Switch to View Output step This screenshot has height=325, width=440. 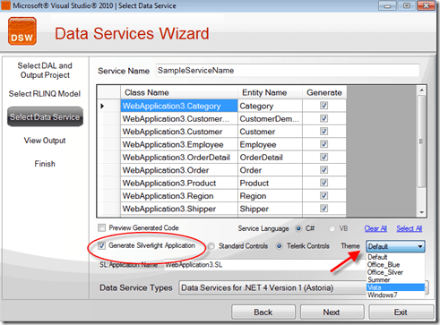click(x=45, y=141)
